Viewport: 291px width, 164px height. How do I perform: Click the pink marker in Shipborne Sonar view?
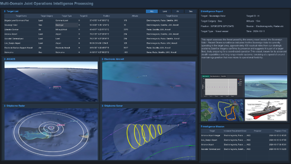pos(184,123)
